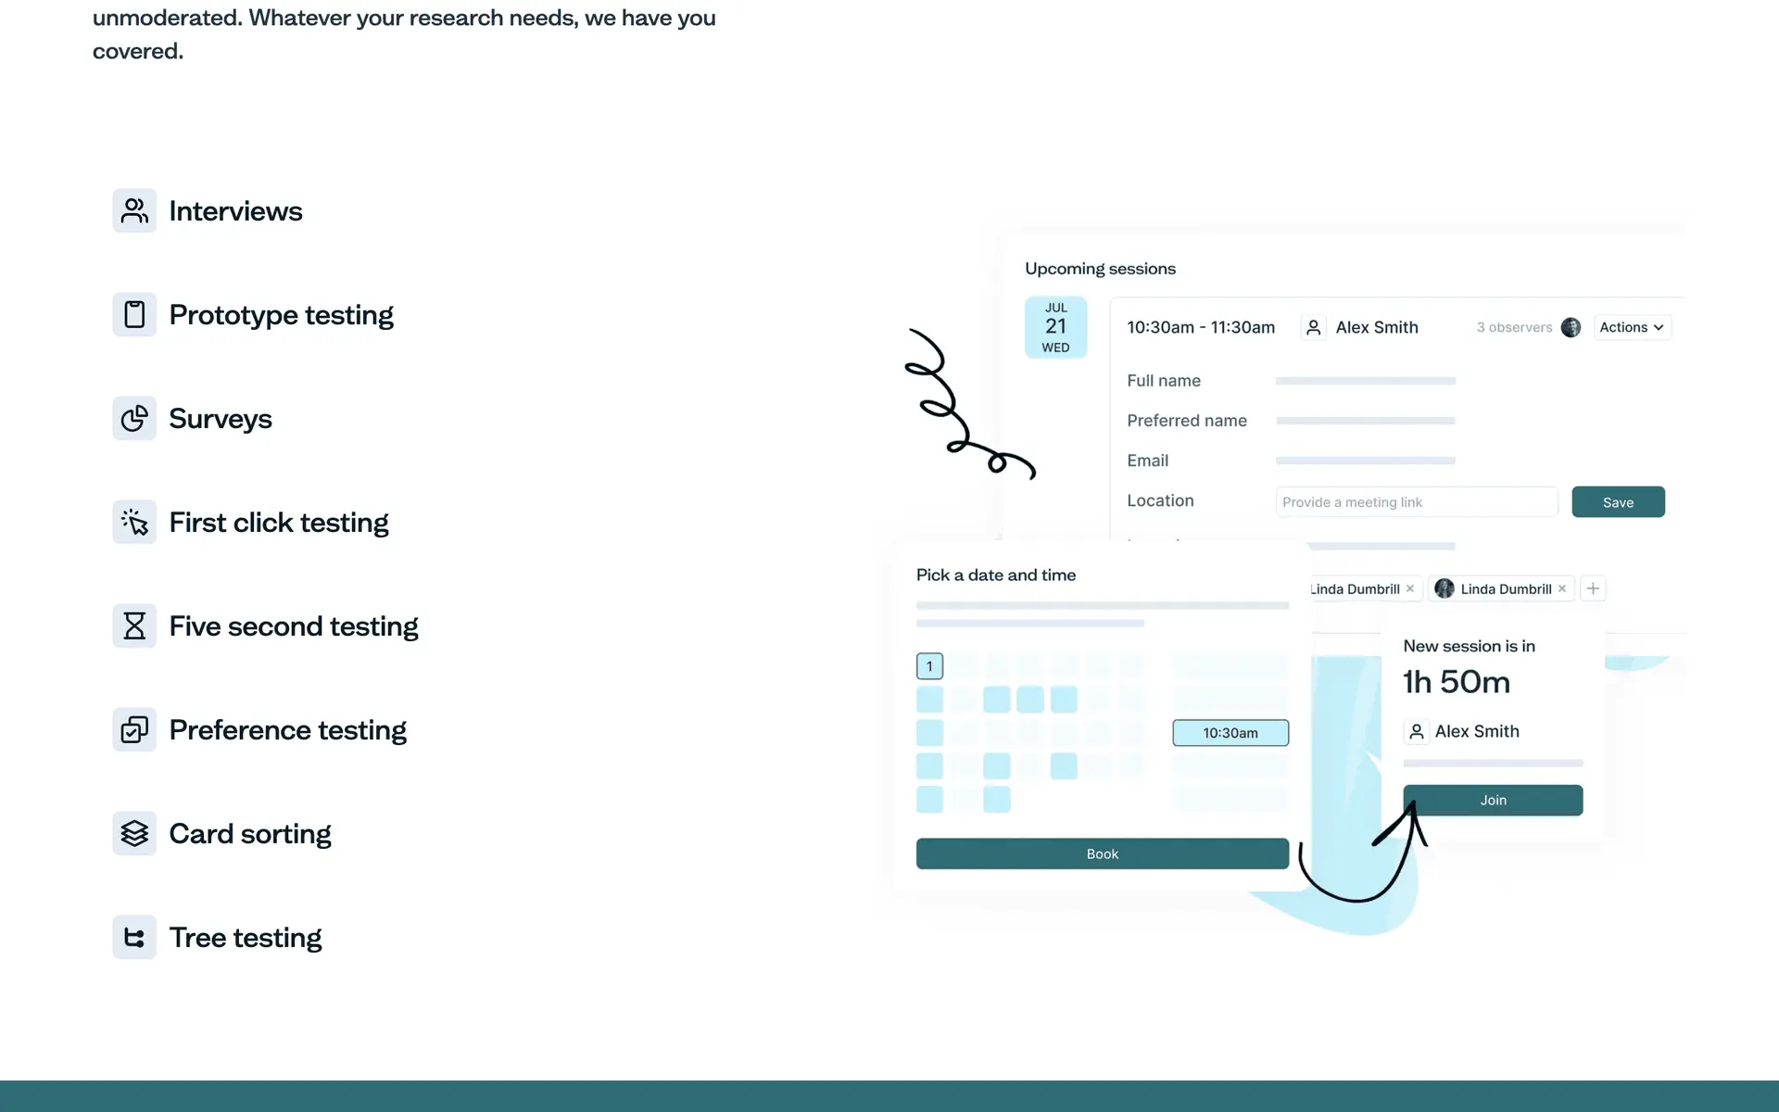Select day 1 in the calendar
The height and width of the screenshot is (1112, 1779).
[929, 666]
